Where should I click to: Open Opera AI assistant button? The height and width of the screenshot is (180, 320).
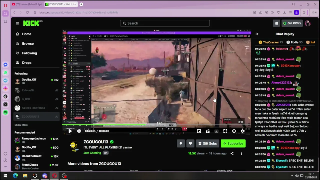[x=314, y=12]
